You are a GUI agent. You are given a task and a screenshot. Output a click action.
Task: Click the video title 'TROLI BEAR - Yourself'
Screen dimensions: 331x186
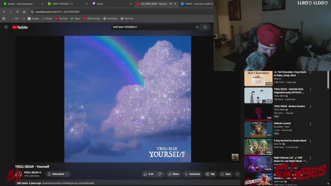[x=32, y=167]
